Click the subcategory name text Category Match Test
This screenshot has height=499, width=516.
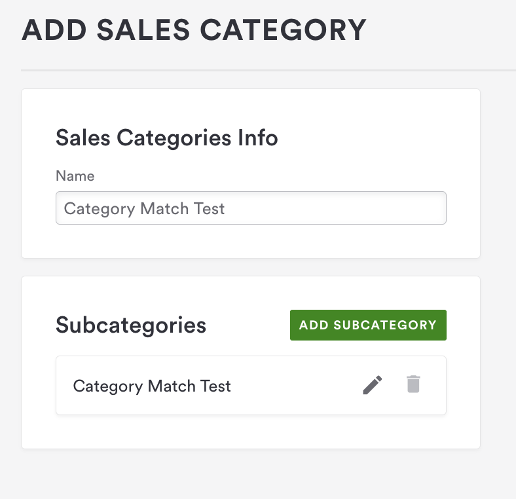[x=152, y=386]
